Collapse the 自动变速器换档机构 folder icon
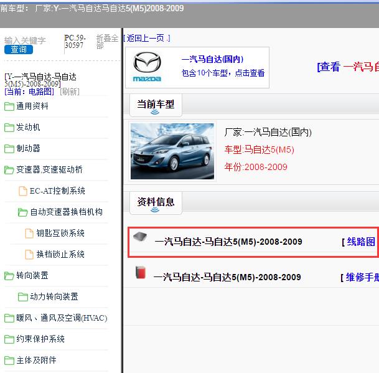 pyautogui.click(x=23, y=212)
